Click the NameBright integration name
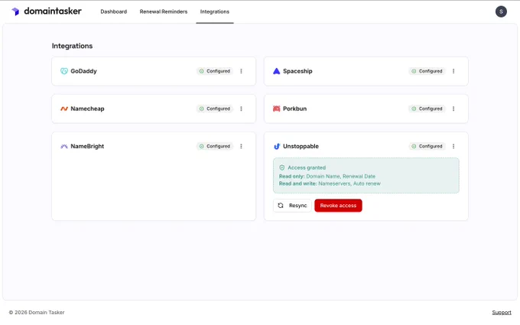Viewport: 520px width, 325px height. [x=87, y=146]
